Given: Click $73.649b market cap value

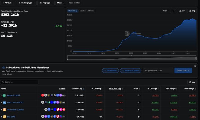Looking at the screenshot, I should click(x=80, y=103).
